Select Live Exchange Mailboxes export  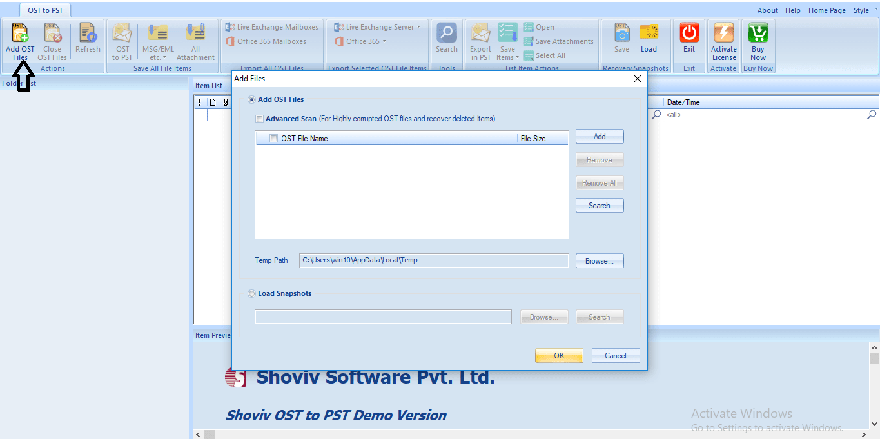click(x=271, y=27)
